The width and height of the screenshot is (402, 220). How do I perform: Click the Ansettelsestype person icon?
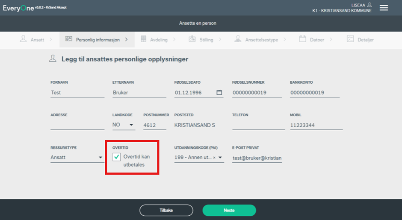coord(238,39)
